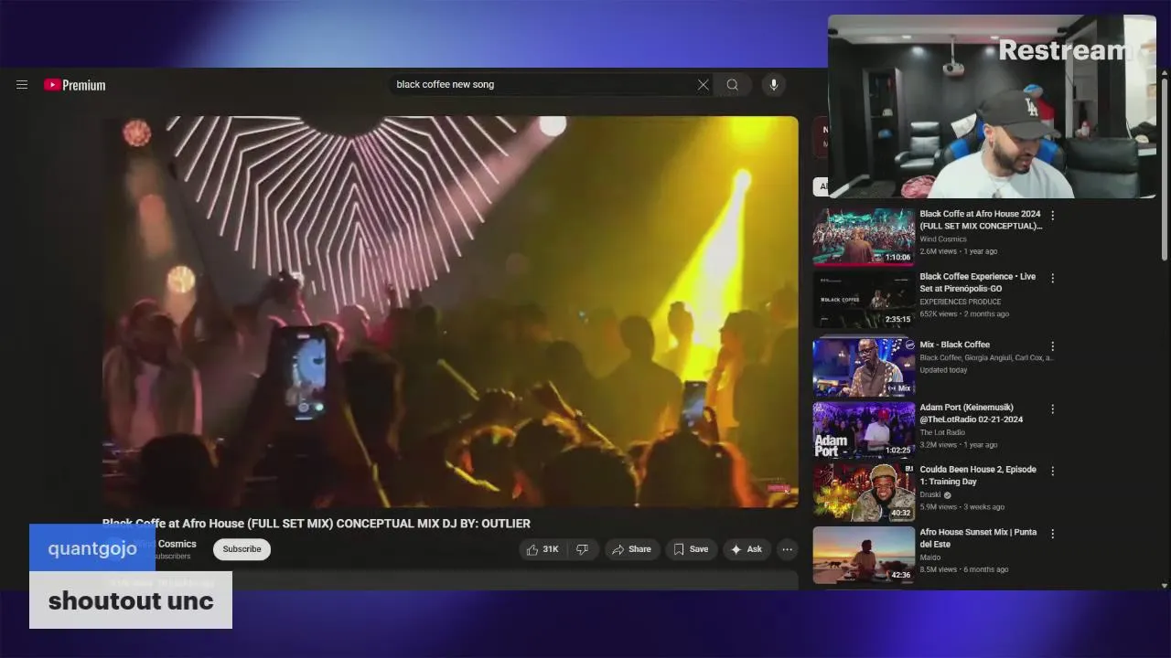Open Afro House Sunset Mix thumbnail
The height and width of the screenshot is (658, 1171).
click(864, 555)
